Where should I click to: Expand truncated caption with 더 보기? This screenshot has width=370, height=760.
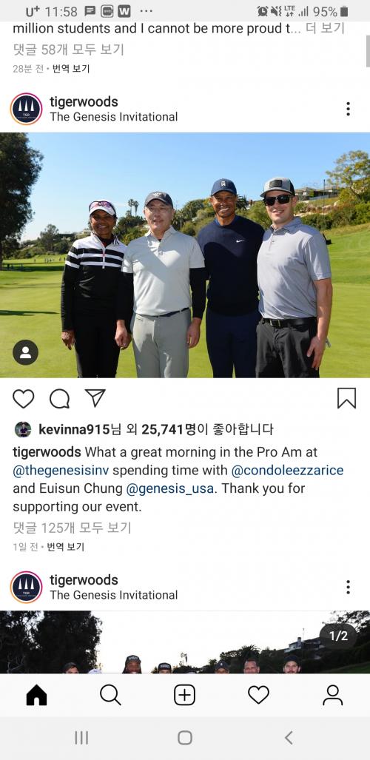325,29
